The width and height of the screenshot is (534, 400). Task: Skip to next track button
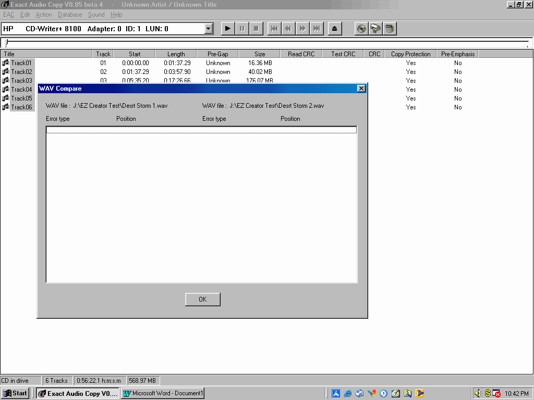tap(317, 29)
